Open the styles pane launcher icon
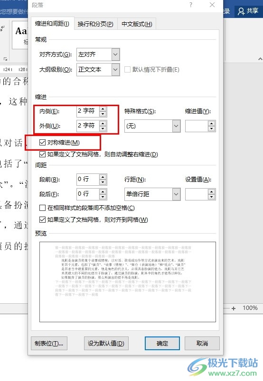The image size is (263, 381). tap(5, 59)
